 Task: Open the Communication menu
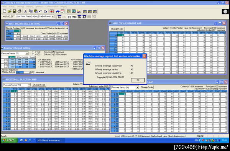tap(52, 7)
